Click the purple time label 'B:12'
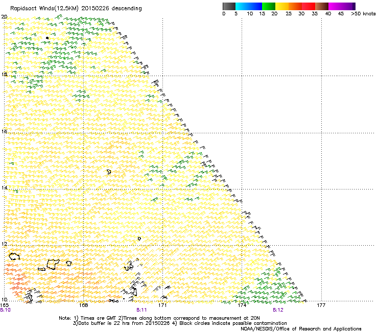Image resolution: width=378 pixels, height=332 pixels. pos(278,310)
